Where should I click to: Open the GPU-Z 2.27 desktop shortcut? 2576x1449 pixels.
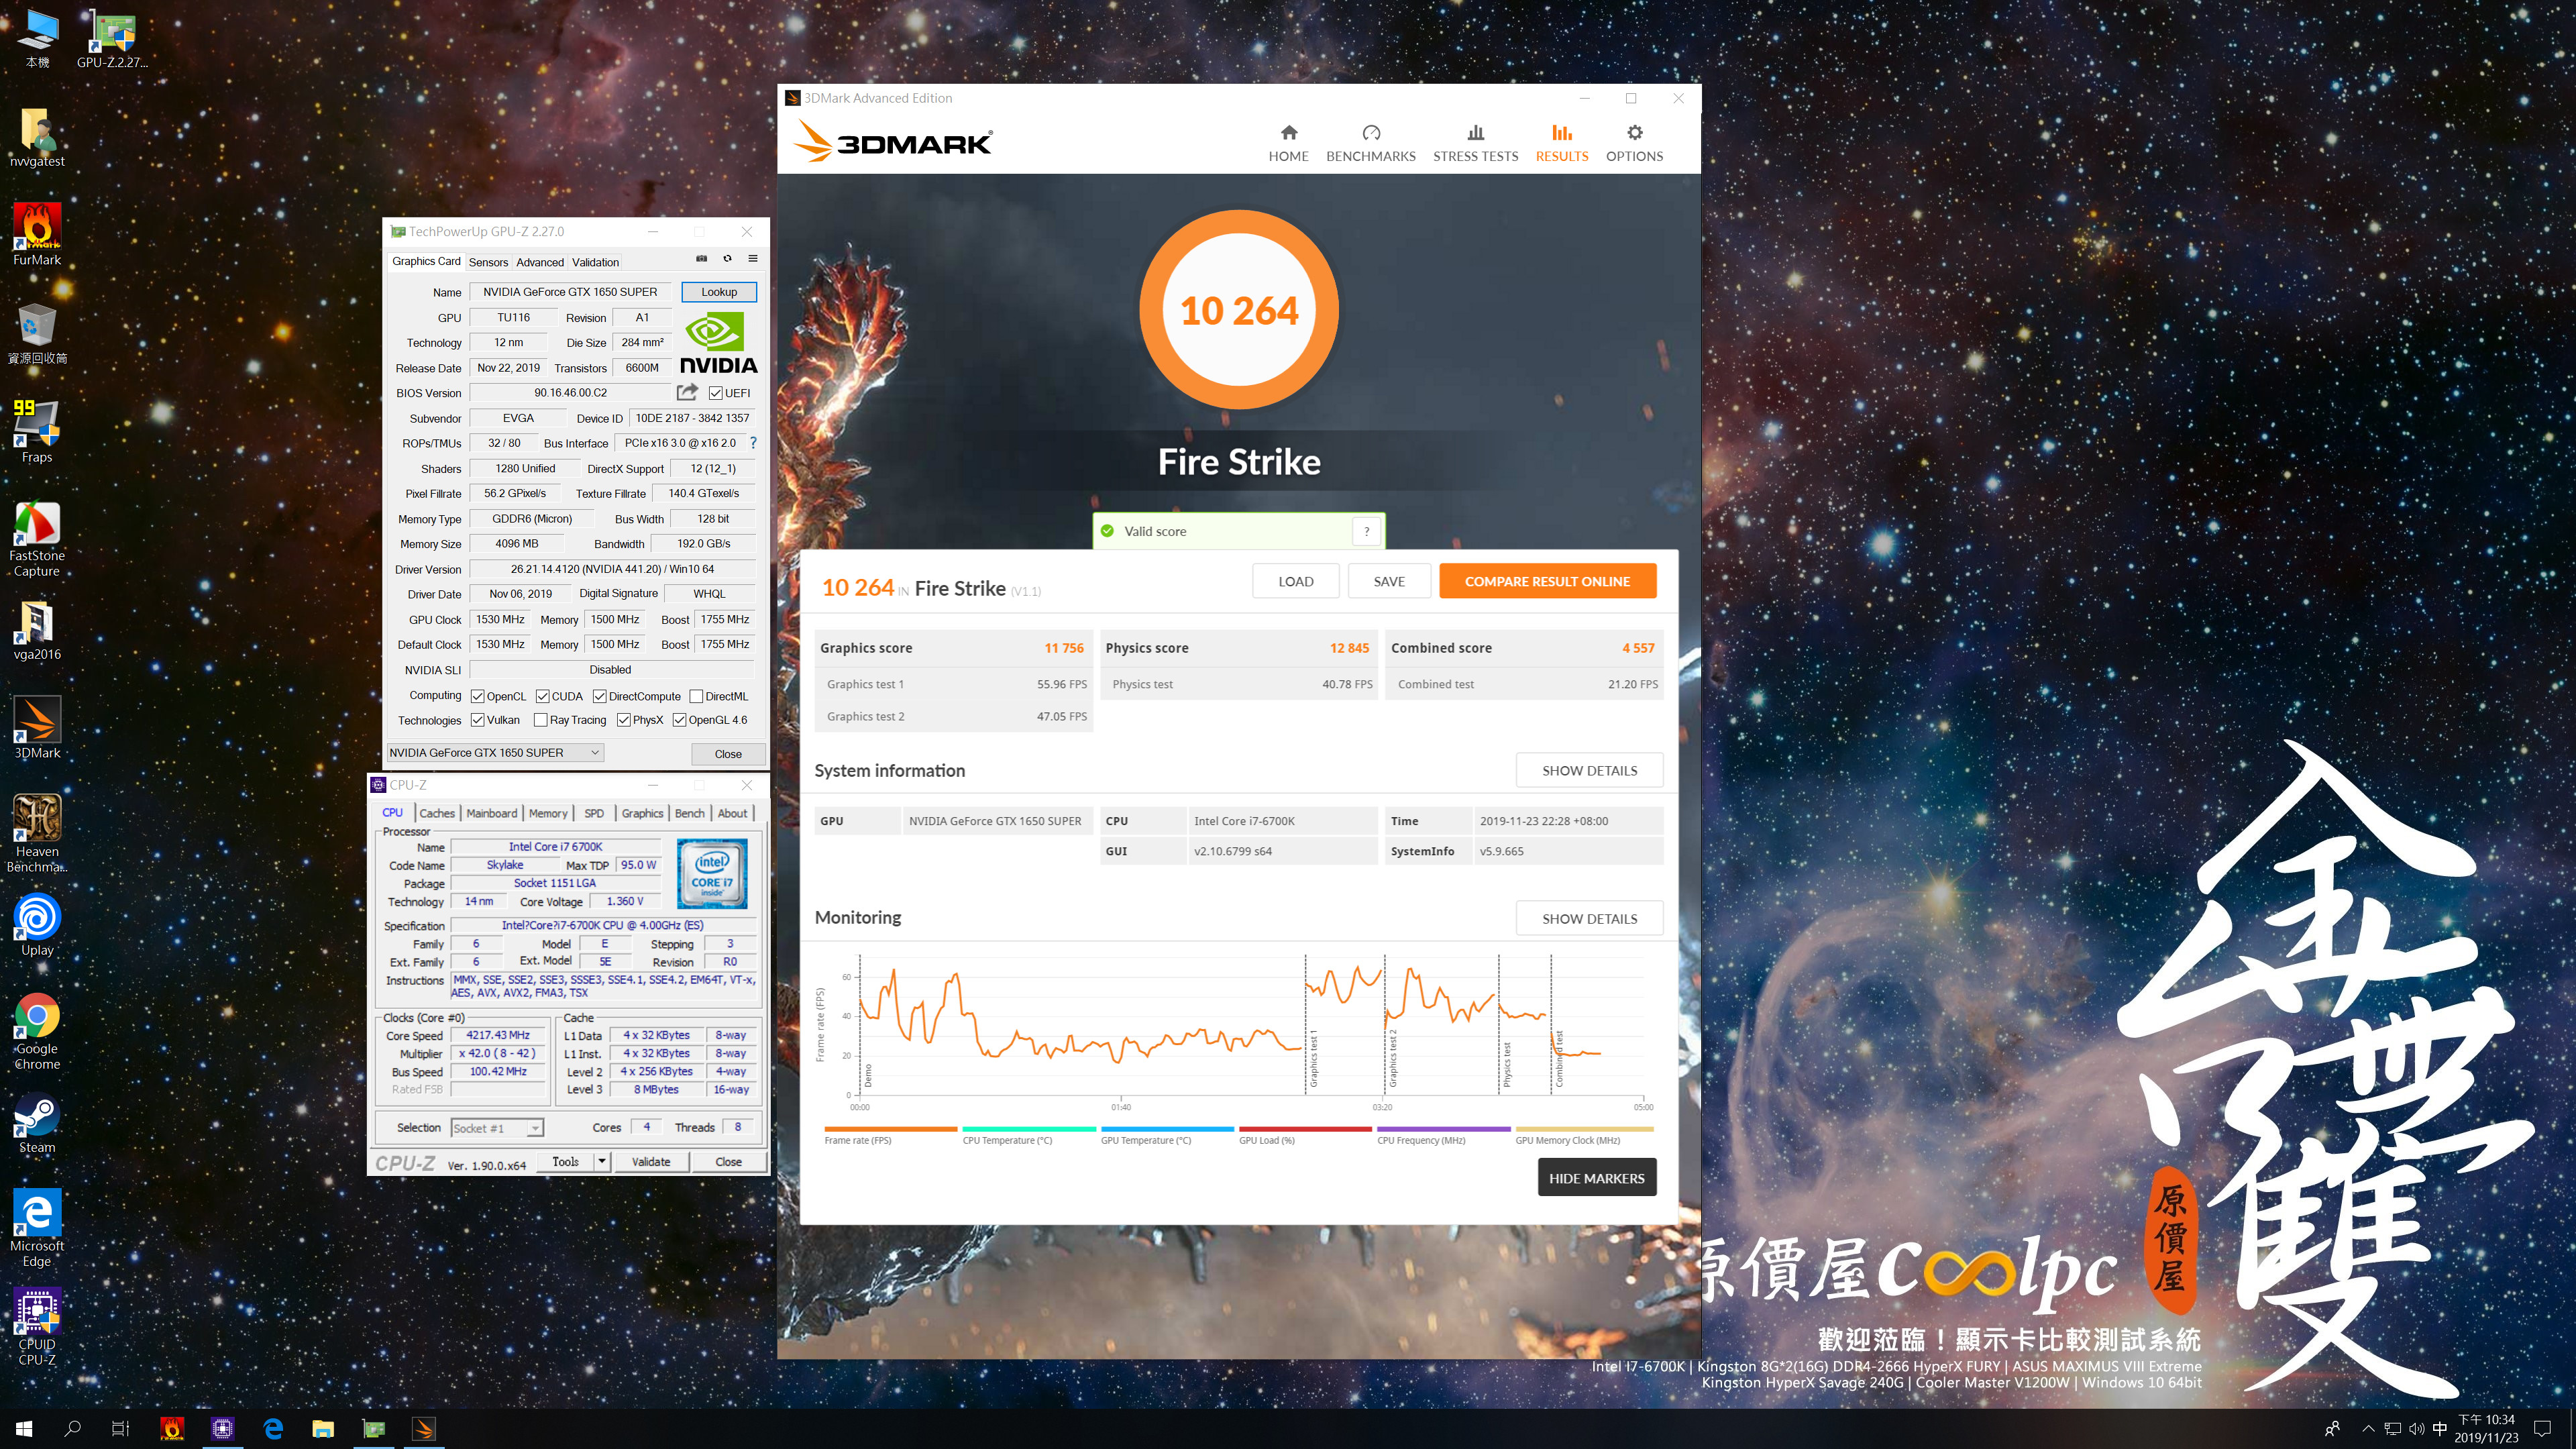[x=112, y=40]
